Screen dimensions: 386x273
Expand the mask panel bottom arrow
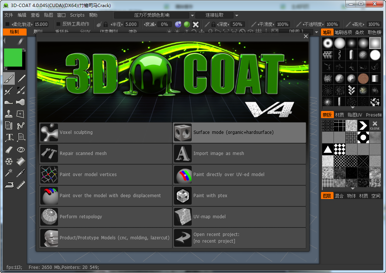click(x=352, y=188)
